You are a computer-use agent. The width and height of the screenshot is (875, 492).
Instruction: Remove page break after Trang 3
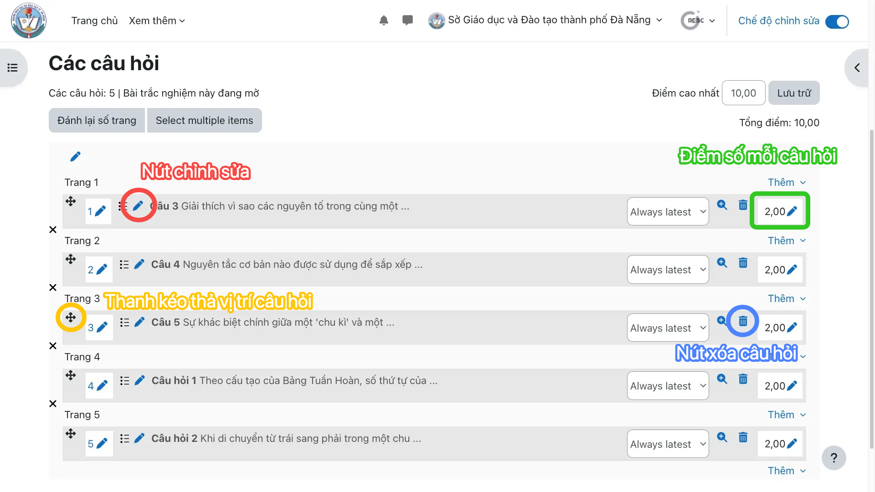[x=53, y=346]
